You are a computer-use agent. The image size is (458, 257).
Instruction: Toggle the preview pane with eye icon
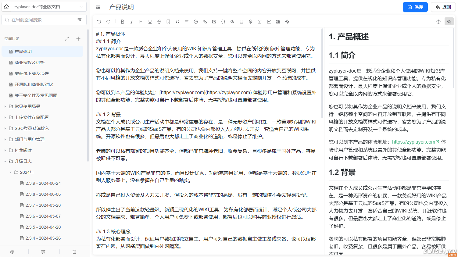tap(449, 22)
